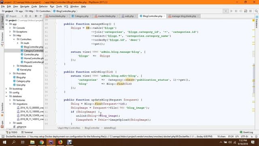259x146 pixels.
Task: Open the run configuration dropdown
Action: point(226,11)
